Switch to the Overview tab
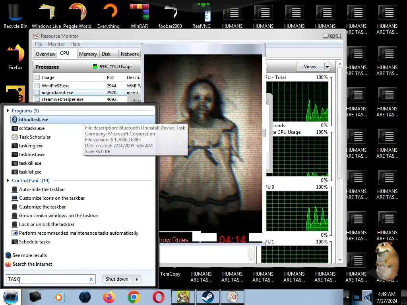Image resolution: width=407 pixels, height=305 pixels. coord(45,54)
